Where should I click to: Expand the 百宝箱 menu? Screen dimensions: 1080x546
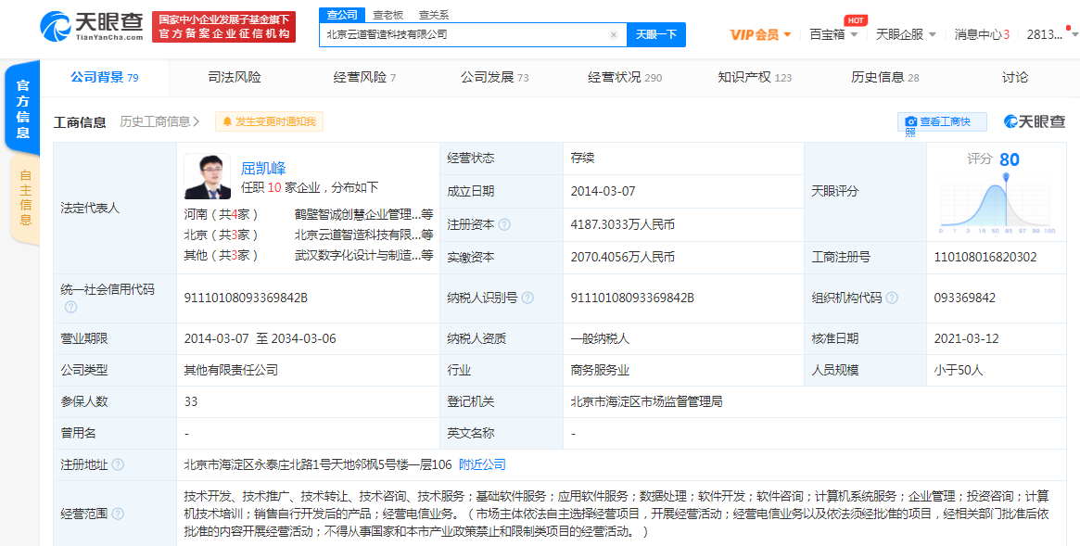(833, 34)
